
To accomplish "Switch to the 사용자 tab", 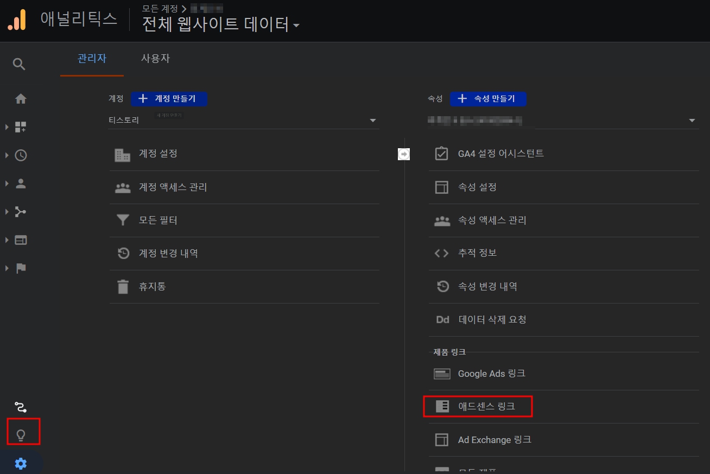I will click(x=155, y=59).
